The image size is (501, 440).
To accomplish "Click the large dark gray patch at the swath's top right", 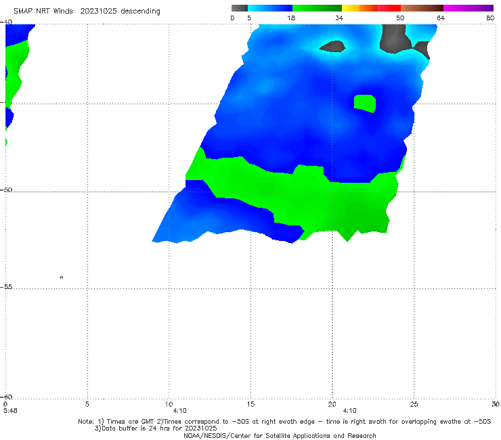I will click(394, 39).
